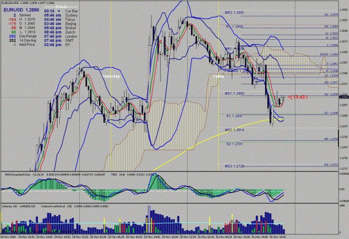This screenshot has height=239, width=349.
Task: Click the MS1: 1.2900 pivot label
Action: [235, 94]
